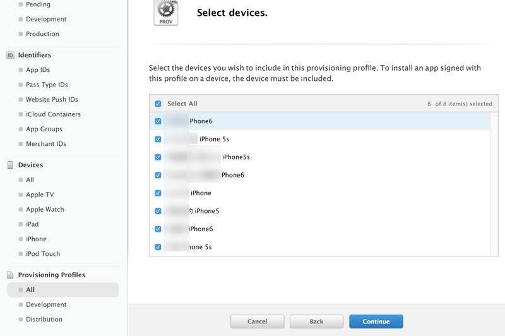The height and width of the screenshot is (336, 505).
Task: Click the Identifiers ID section icon
Action: pos(10,55)
